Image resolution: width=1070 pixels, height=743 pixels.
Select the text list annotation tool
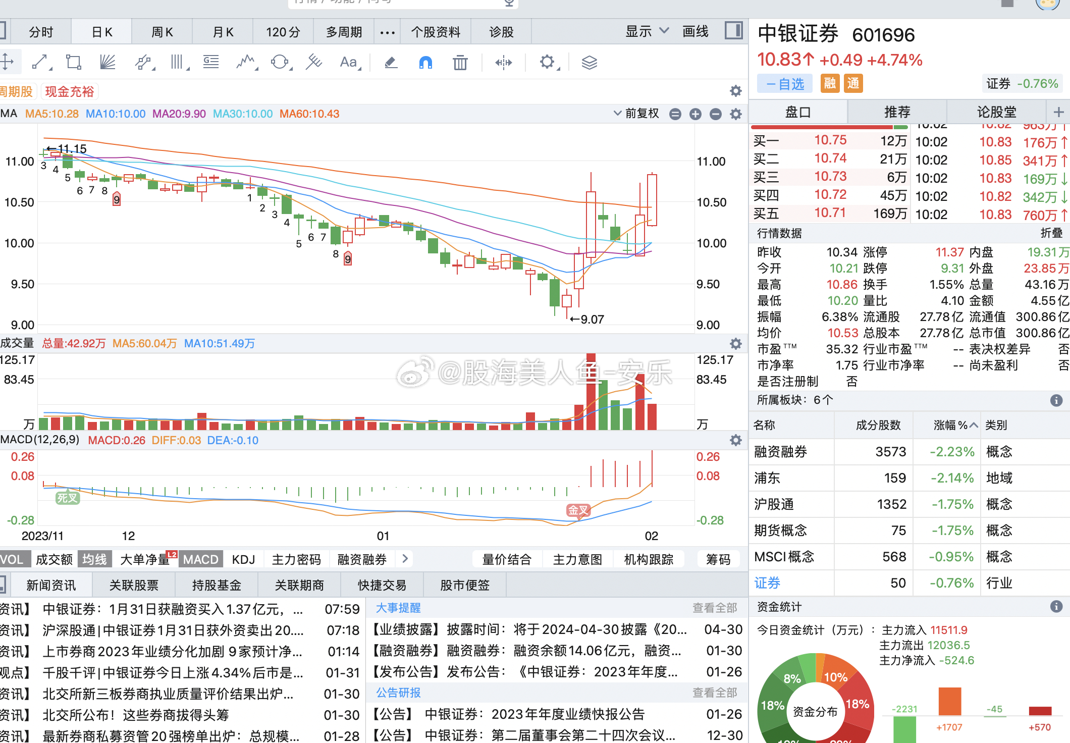211,62
